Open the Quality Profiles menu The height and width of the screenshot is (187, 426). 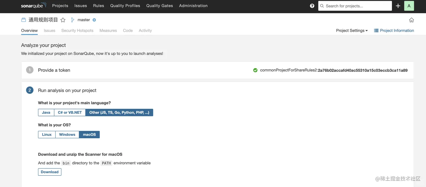pos(125,6)
